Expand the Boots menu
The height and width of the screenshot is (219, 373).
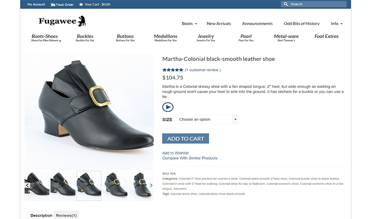(x=189, y=24)
